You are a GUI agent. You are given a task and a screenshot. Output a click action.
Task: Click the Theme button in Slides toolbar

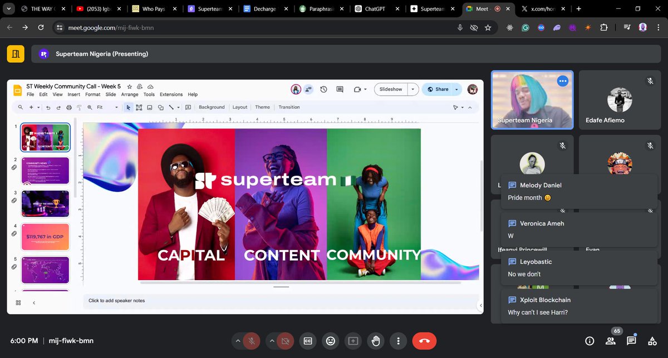(262, 107)
